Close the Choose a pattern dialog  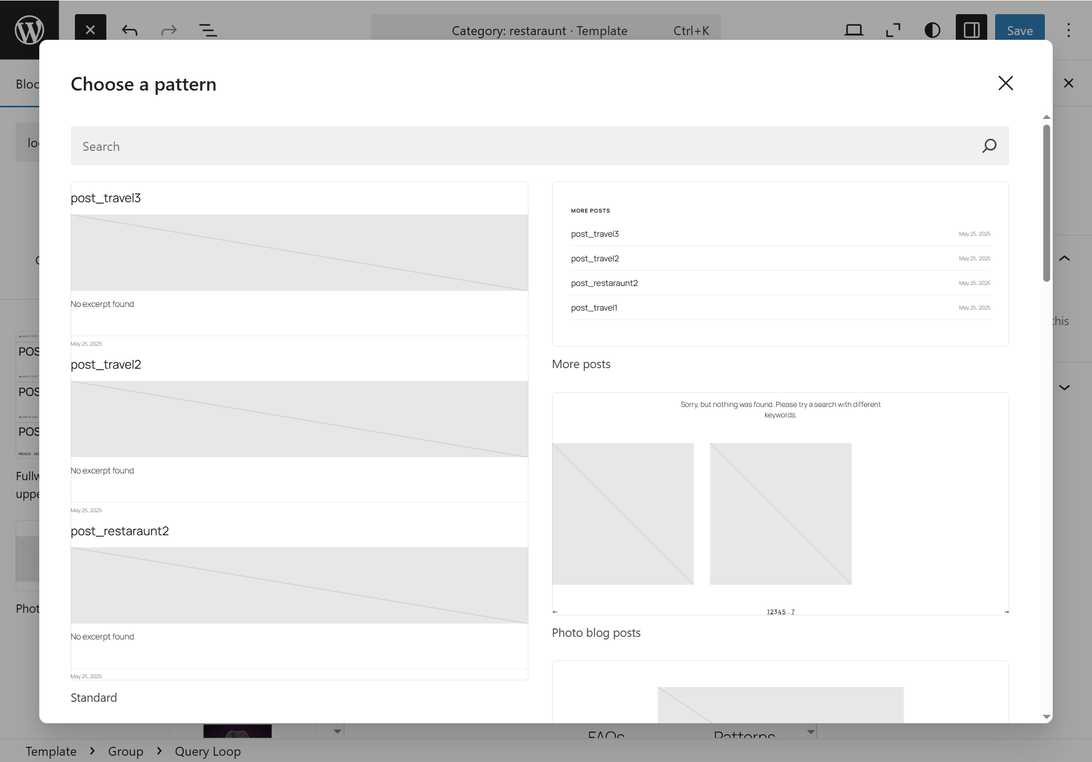1005,83
